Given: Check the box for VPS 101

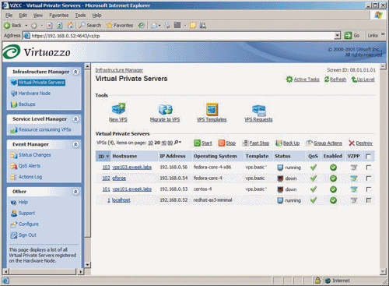Looking at the screenshot, I should coord(368,189).
